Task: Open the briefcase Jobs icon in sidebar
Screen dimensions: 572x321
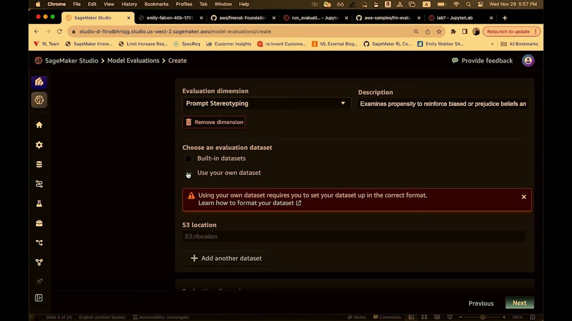Action: (x=39, y=223)
